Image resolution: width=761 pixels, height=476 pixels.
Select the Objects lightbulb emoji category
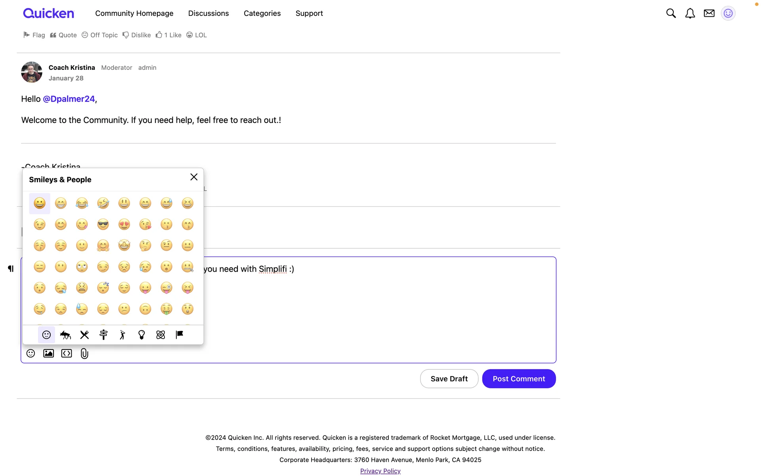pos(141,335)
